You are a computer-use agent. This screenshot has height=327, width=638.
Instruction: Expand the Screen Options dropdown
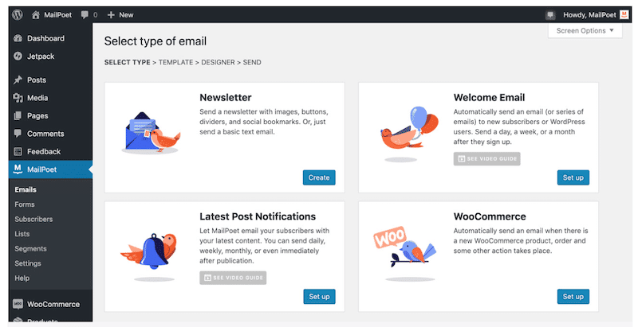(586, 31)
